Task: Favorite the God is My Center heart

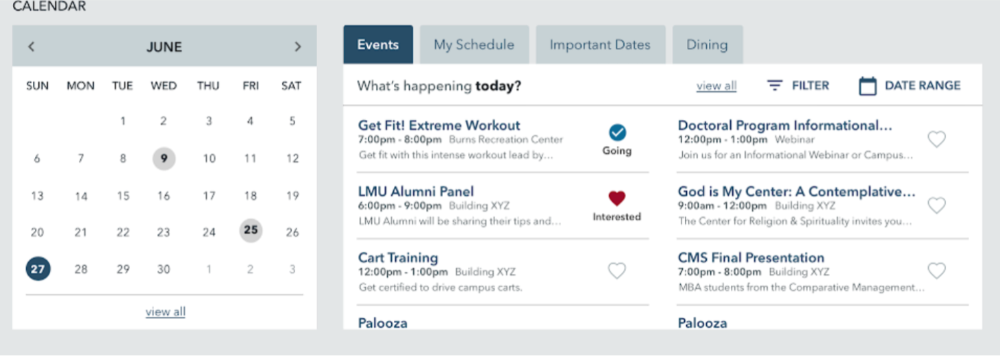Action: tap(936, 205)
